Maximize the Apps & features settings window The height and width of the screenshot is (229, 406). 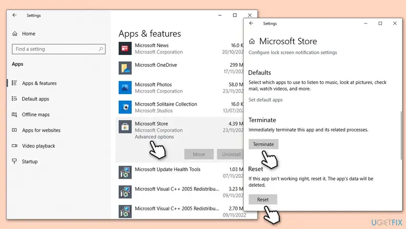pyautogui.click(x=234, y=15)
